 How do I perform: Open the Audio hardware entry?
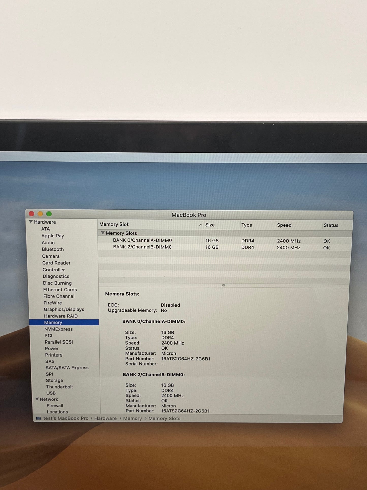pyautogui.click(x=48, y=243)
